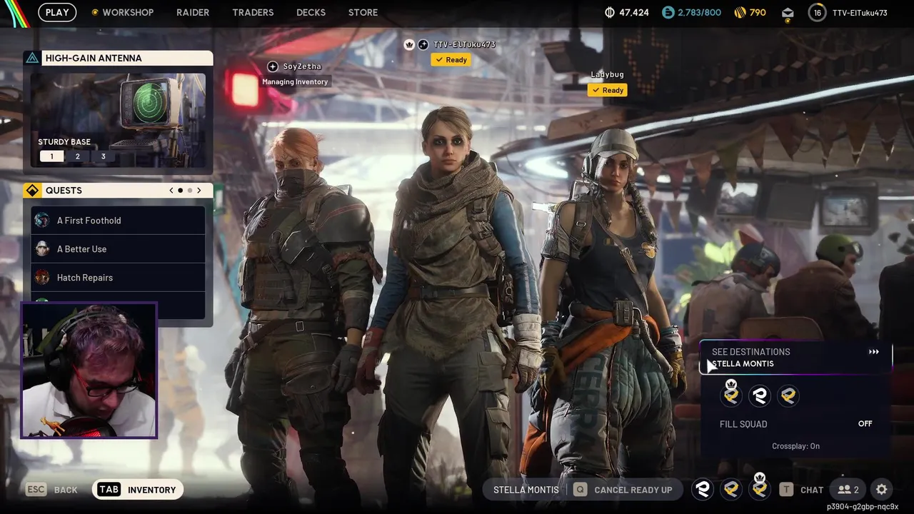The width and height of the screenshot is (914, 514).
Task: Open the Store tab
Action: pyautogui.click(x=363, y=13)
